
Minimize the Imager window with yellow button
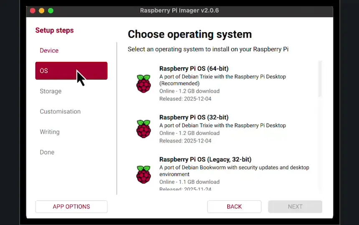pyautogui.click(x=42, y=11)
